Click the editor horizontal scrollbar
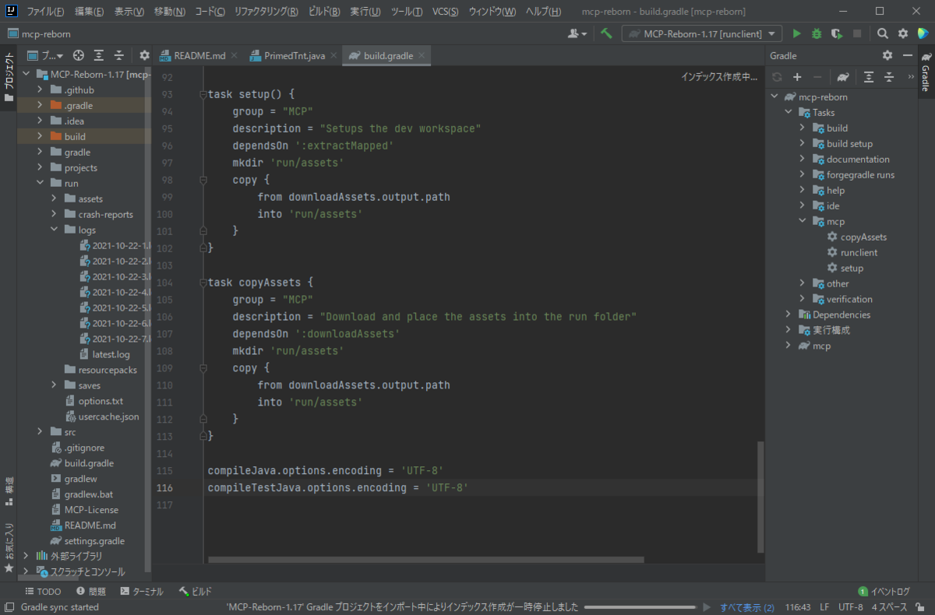Viewport: 935px width, 615px height. 426,559
